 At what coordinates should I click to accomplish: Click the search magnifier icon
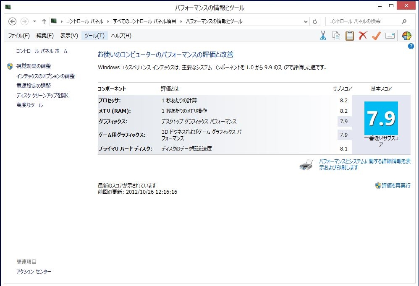(404, 21)
